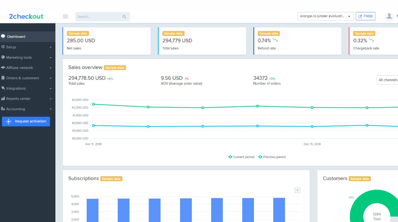Open the Accounting menu item
This screenshot has height=222, width=398.
coord(15,109)
